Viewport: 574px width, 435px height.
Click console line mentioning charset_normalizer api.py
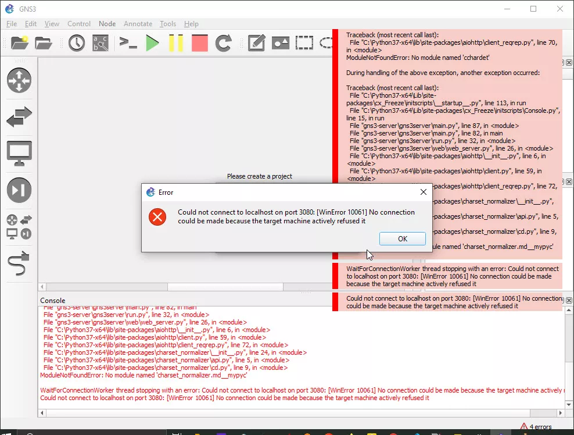[166, 360]
